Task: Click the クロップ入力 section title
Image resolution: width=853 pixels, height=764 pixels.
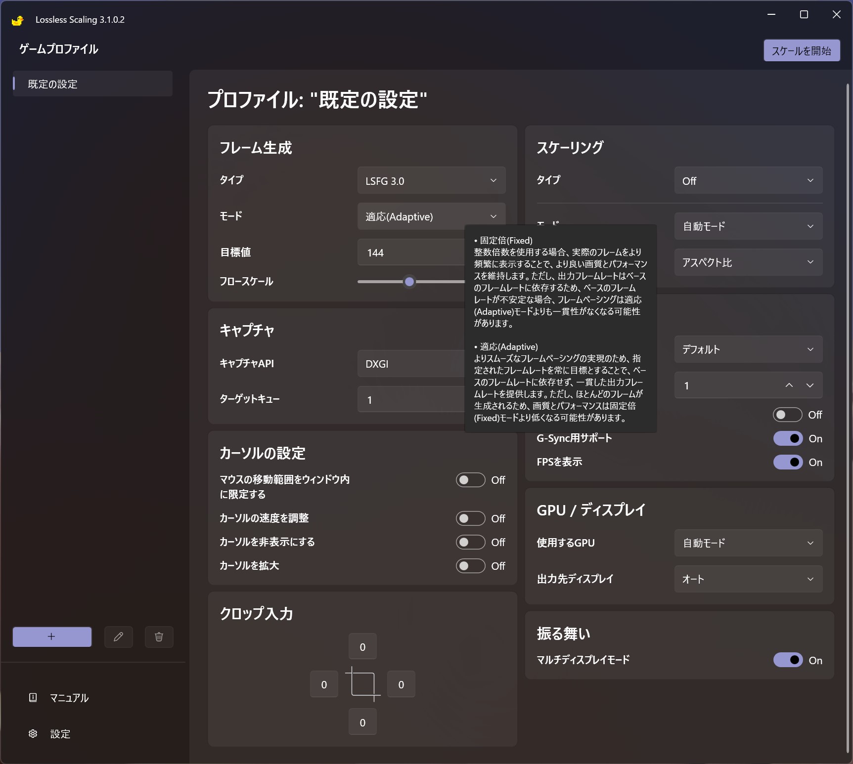Action: pyautogui.click(x=257, y=614)
